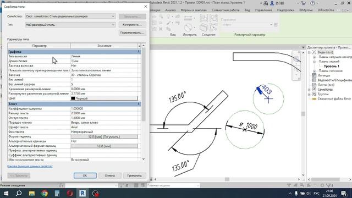Collapse the Графика parameter group
This screenshot has width=352, height=198.
click(x=139, y=52)
